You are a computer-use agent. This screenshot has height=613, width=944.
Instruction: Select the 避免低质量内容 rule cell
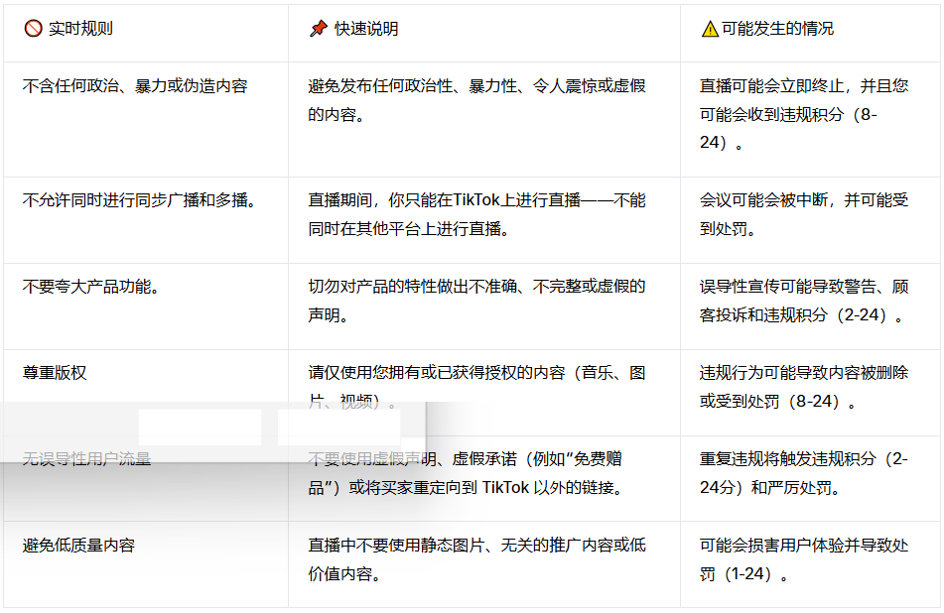point(78,546)
